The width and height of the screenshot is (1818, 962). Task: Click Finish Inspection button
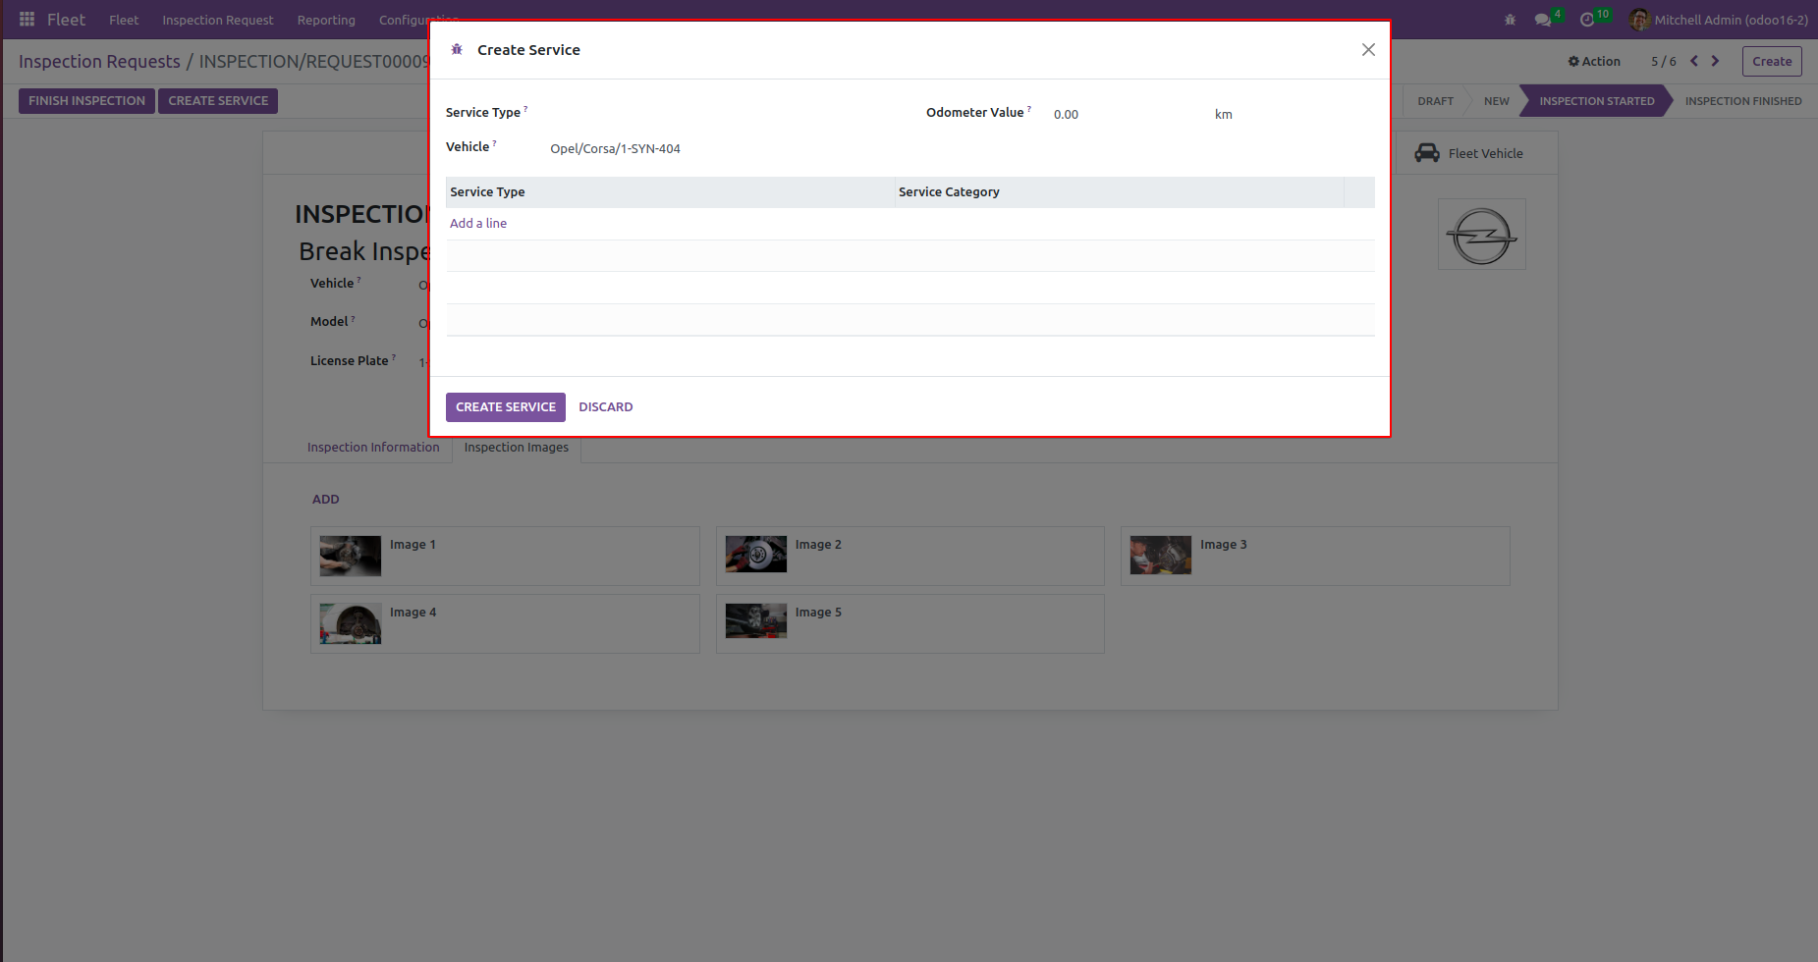click(x=86, y=100)
